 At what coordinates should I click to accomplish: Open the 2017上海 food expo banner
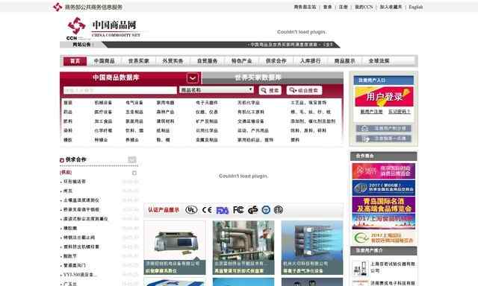click(x=383, y=221)
